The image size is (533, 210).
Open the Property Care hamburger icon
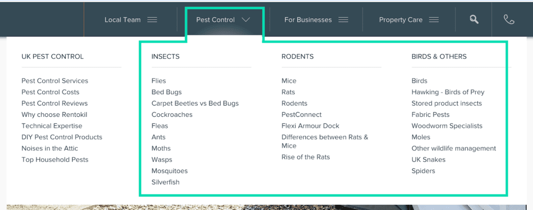pyautogui.click(x=434, y=20)
